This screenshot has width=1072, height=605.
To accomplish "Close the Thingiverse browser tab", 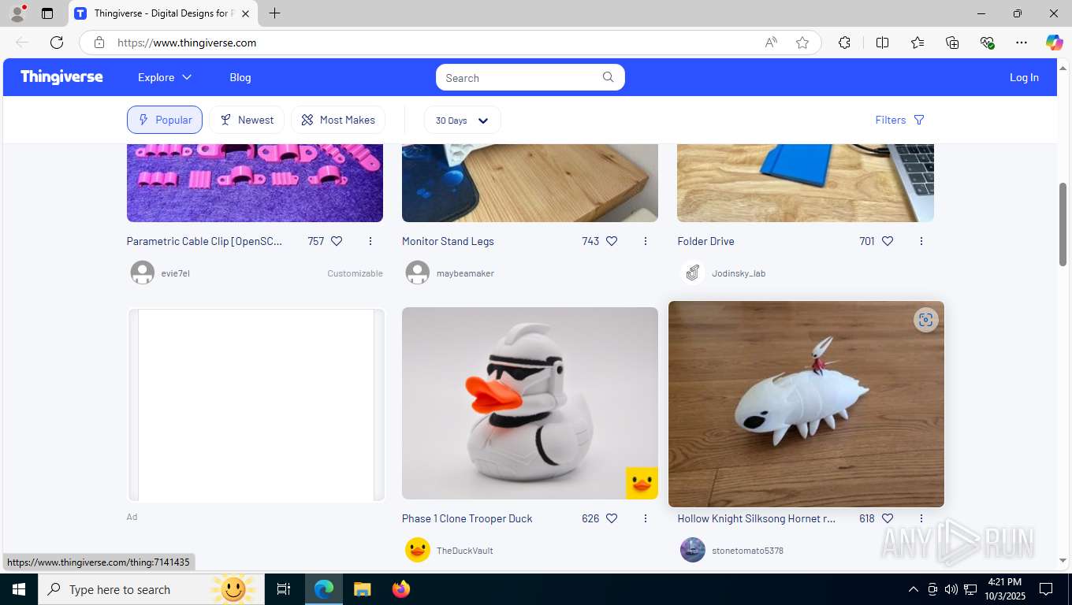I will coord(246,13).
